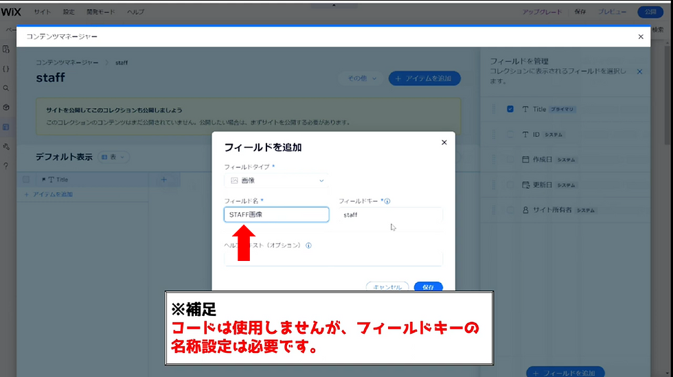
Task: Toggle the 更新日 field checkbox
Action: (510, 185)
